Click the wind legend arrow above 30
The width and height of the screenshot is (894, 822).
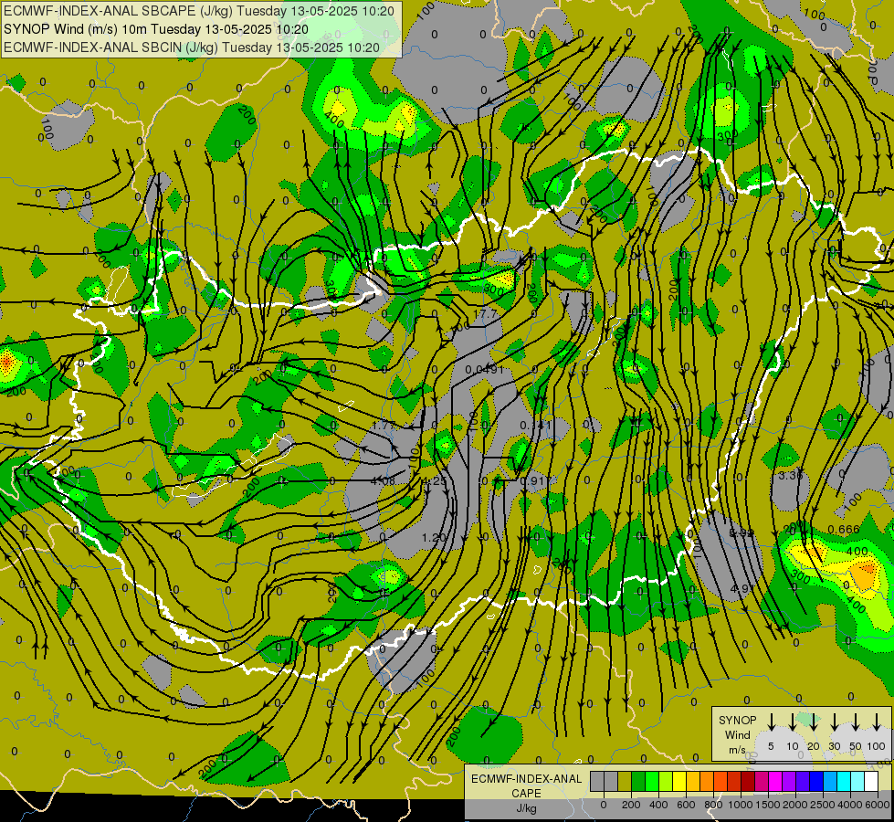pos(835,722)
